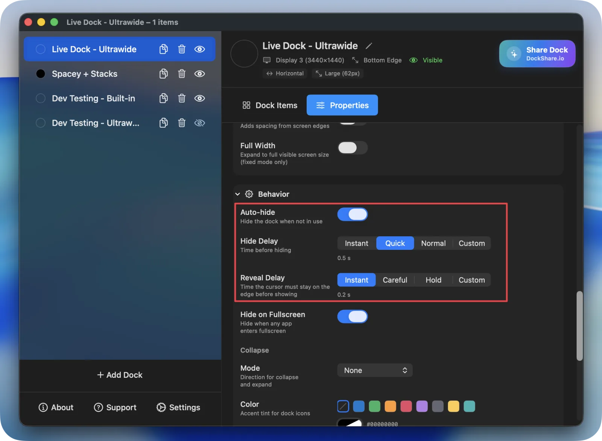Click the pencil icon to rename the dock
This screenshot has width=602, height=441.
tap(369, 46)
